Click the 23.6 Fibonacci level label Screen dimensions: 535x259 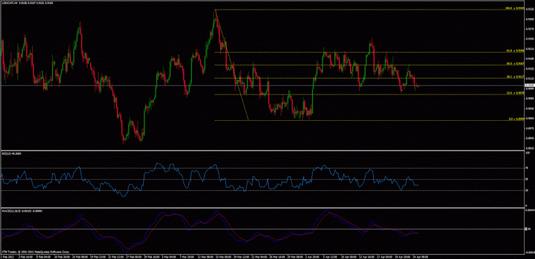click(x=515, y=92)
